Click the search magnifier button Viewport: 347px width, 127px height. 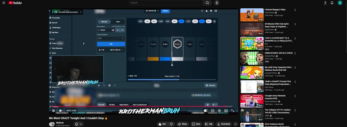(207, 3)
